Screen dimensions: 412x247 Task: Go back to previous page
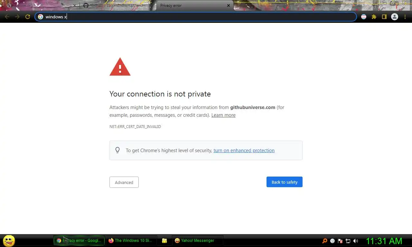pyautogui.click(x=7, y=17)
